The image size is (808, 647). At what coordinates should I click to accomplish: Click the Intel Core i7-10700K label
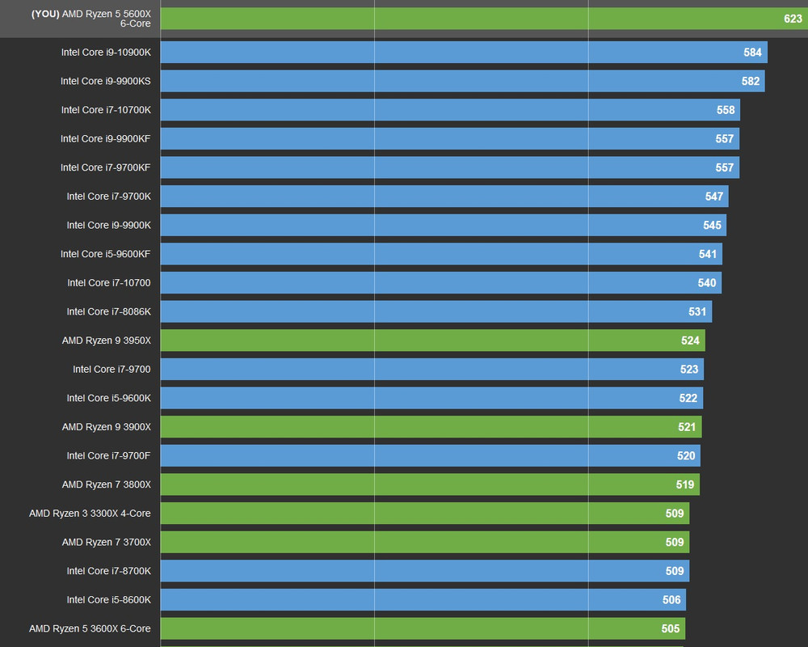106,110
